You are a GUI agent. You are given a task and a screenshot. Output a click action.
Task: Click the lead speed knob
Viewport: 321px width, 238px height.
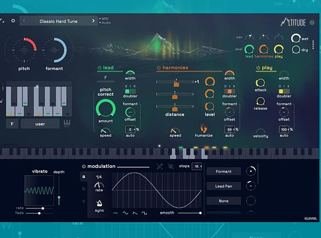(105, 130)
